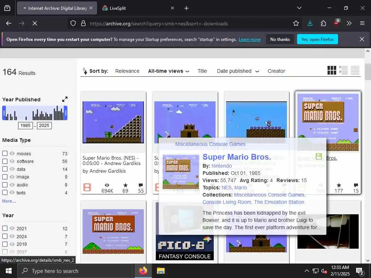Hide movies with eye toggle
371x278 pixels.
[12, 153]
